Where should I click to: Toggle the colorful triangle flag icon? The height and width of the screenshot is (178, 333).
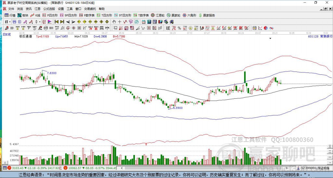tap(49, 22)
